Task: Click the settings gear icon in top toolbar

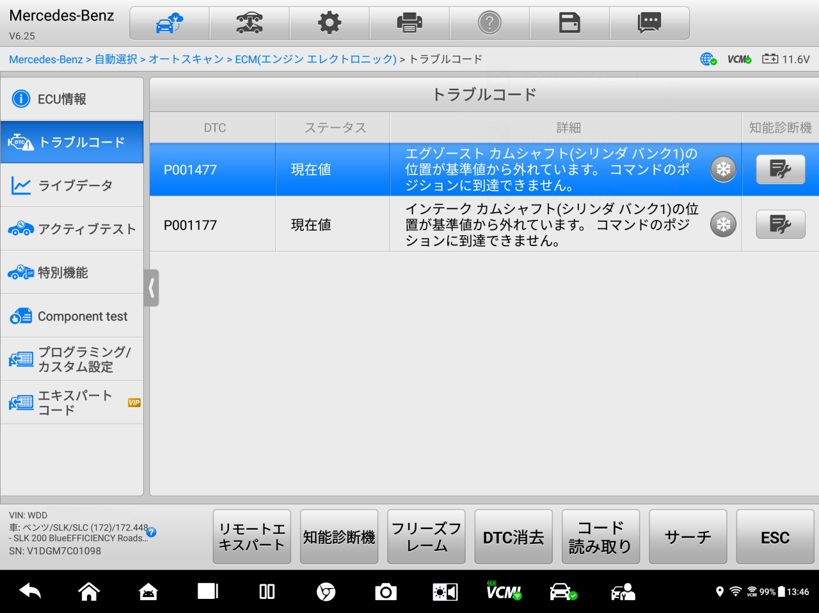Action: [330, 24]
